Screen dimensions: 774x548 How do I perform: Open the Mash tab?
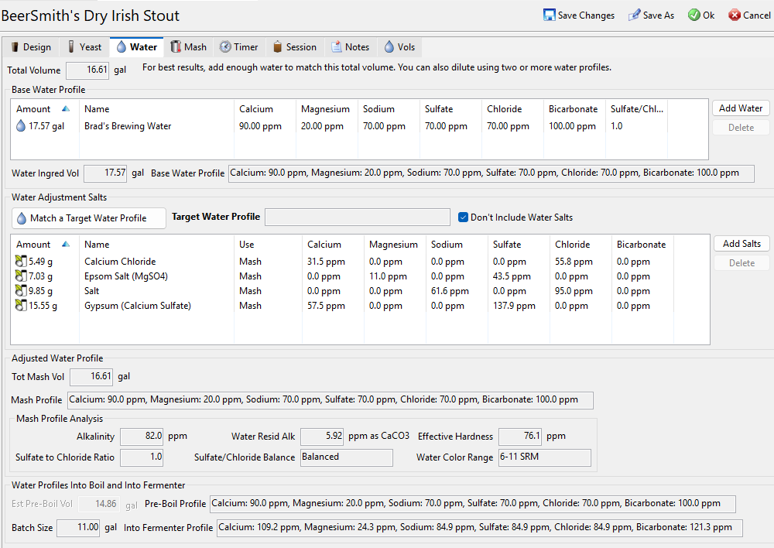(189, 47)
